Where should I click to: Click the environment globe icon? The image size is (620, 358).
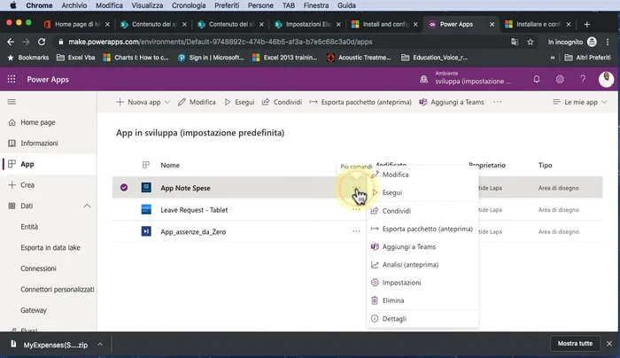(x=423, y=79)
